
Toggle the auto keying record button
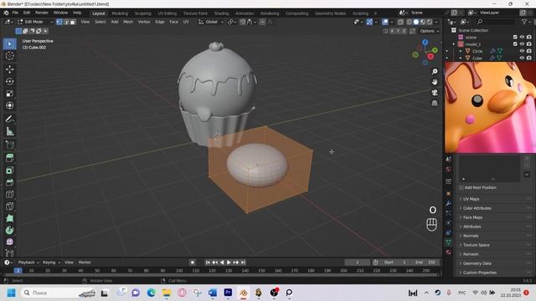[193, 263]
